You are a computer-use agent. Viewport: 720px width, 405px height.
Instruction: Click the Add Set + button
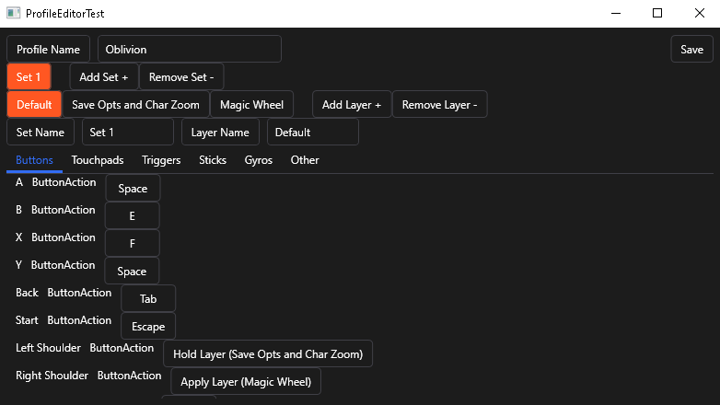[x=104, y=77]
